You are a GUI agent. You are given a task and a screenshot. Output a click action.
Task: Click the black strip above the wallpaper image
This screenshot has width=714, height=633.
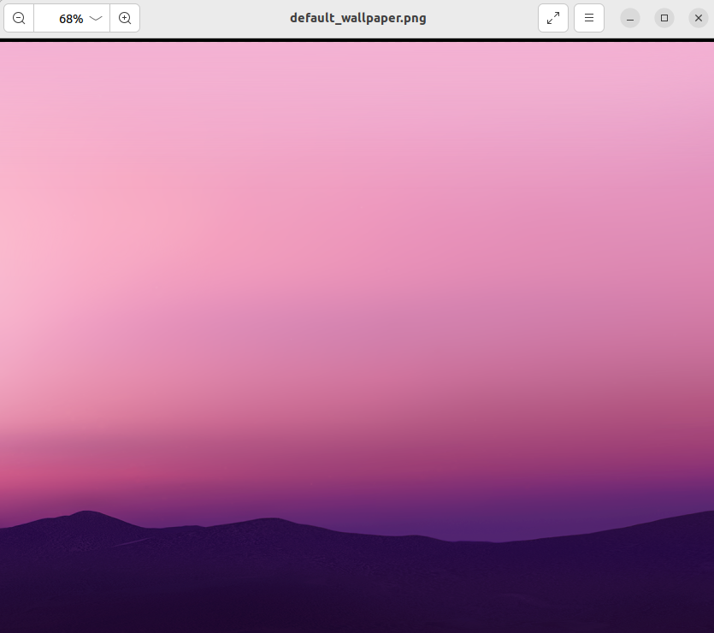point(357,40)
